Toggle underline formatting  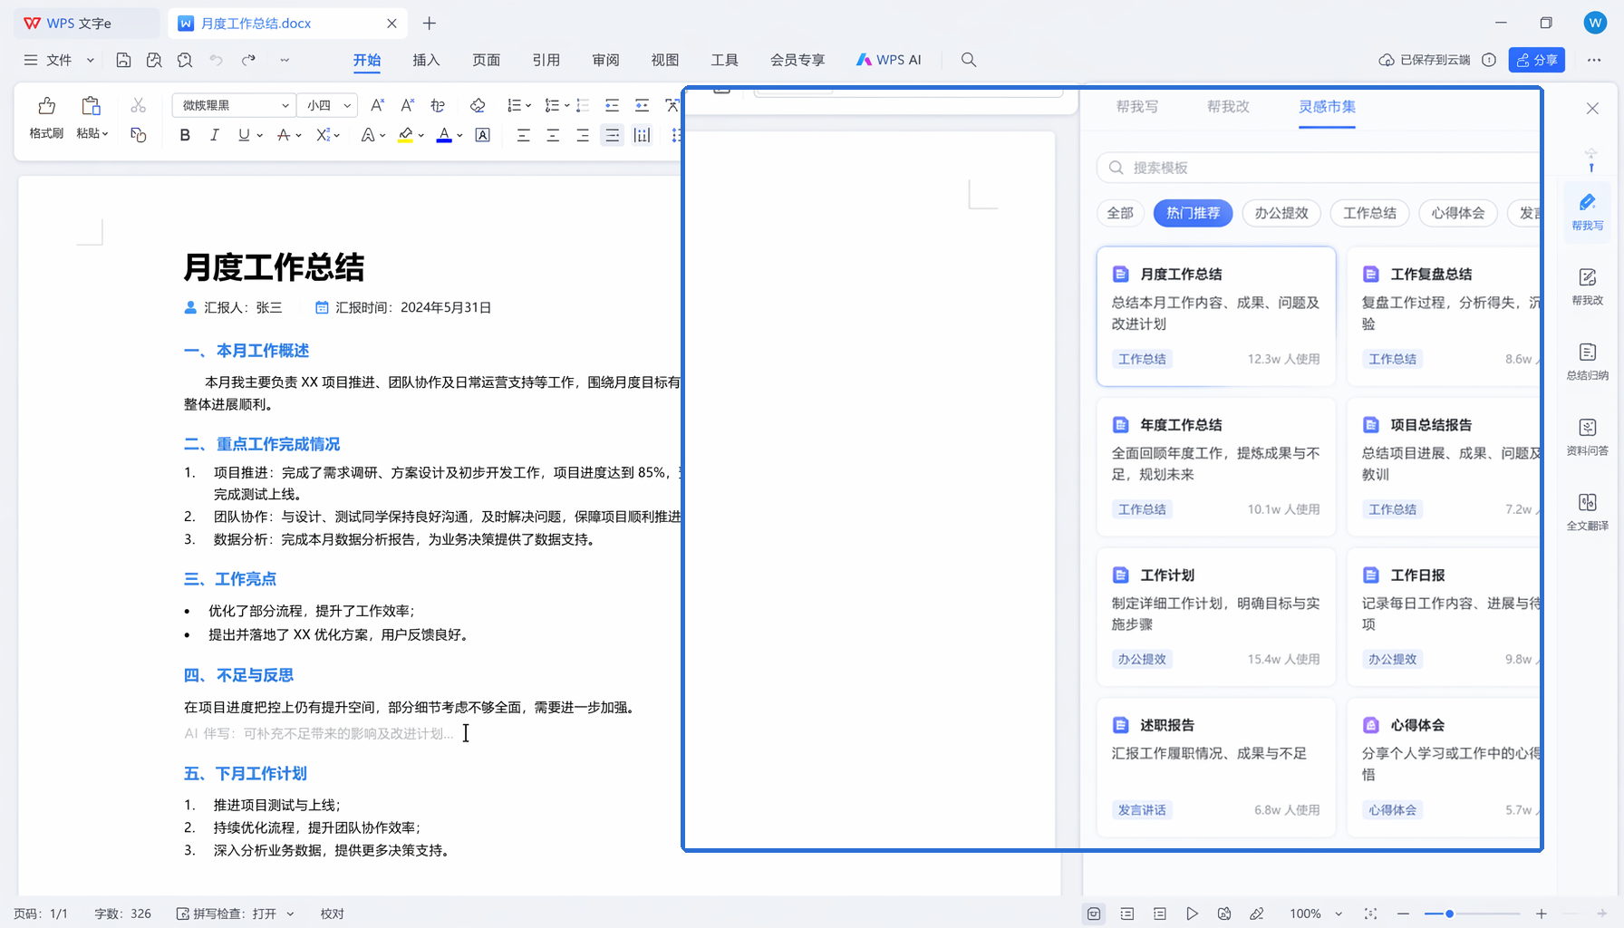tap(243, 135)
